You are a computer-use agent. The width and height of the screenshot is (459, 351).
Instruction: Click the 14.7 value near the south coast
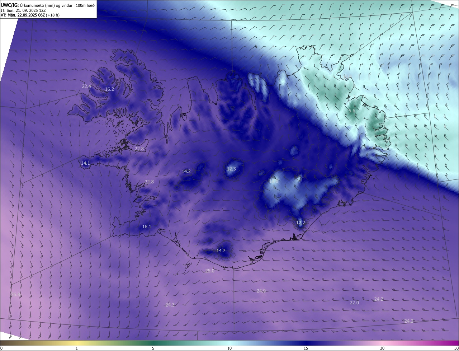tap(221, 251)
